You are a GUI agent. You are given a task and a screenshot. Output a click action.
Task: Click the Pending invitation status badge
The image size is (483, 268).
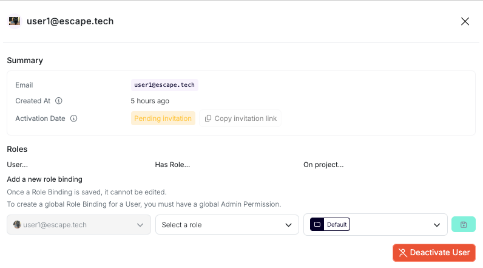pos(163,119)
